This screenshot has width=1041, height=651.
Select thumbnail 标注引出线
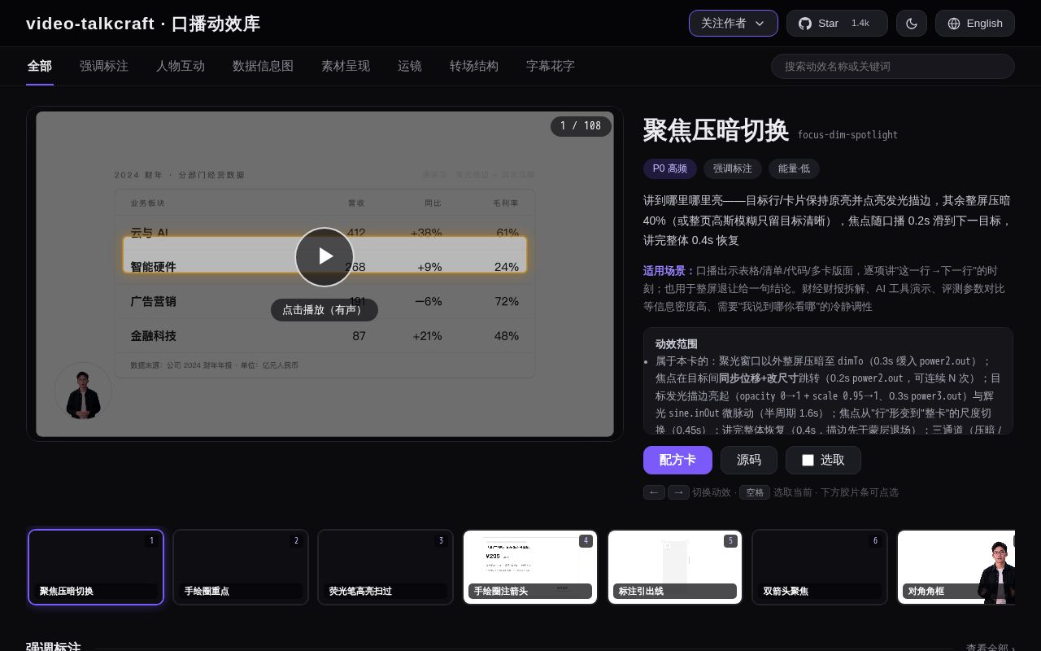tap(675, 567)
